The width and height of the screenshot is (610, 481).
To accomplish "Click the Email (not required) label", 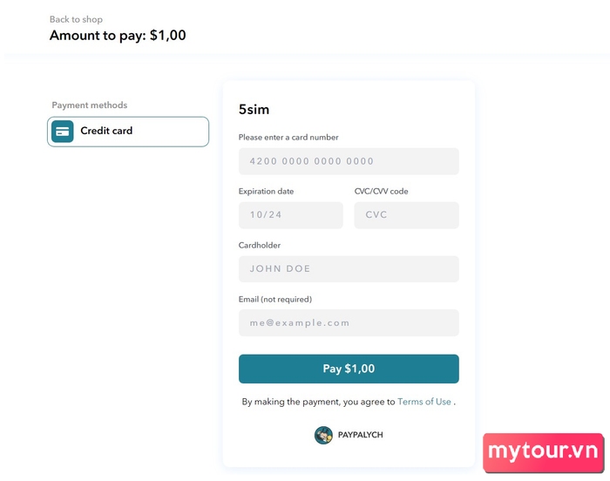I will click(x=275, y=299).
